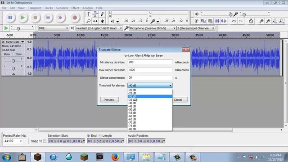Open the Headset output device dropdown
Viewport: 288px width, 162px height.
click(99, 28)
